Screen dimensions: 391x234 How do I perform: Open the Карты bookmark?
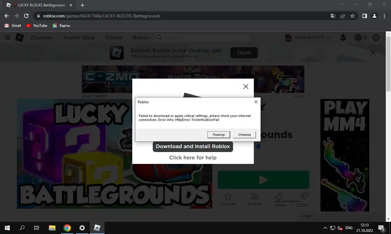coord(61,26)
